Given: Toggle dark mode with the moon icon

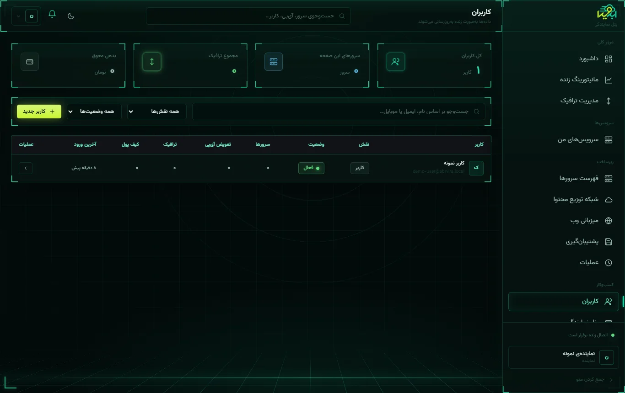Looking at the screenshot, I should (x=71, y=16).
